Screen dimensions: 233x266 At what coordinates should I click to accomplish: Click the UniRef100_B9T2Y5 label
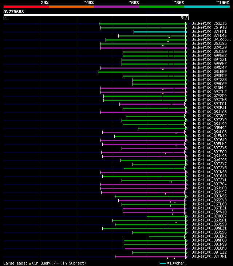pyautogui.click(x=209, y=168)
